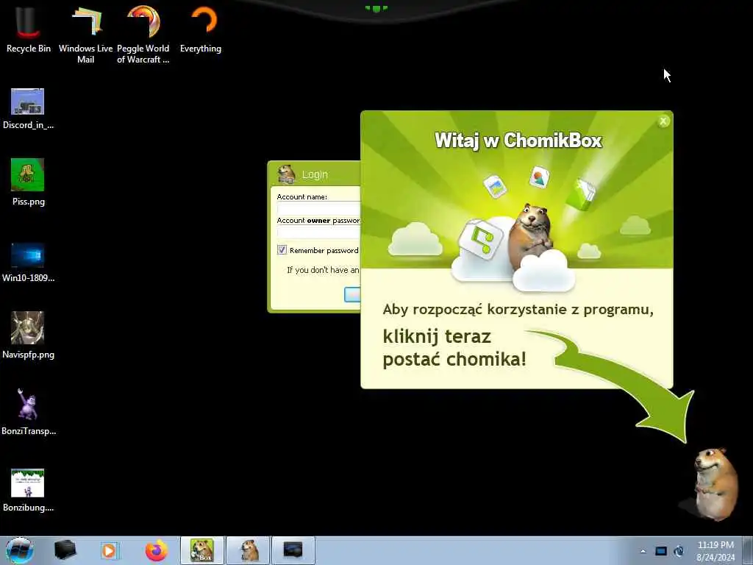The width and height of the screenshot is (753, 565).
Task: Close the Witaj w ChomikBox welcome popup
Action: point(663,121)
